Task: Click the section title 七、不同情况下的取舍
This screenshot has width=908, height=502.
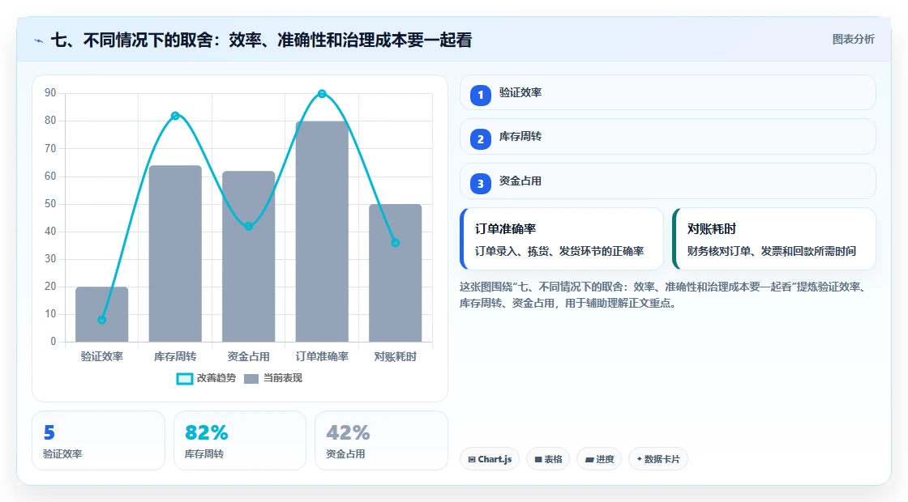Action: click(x=262, y=40)
